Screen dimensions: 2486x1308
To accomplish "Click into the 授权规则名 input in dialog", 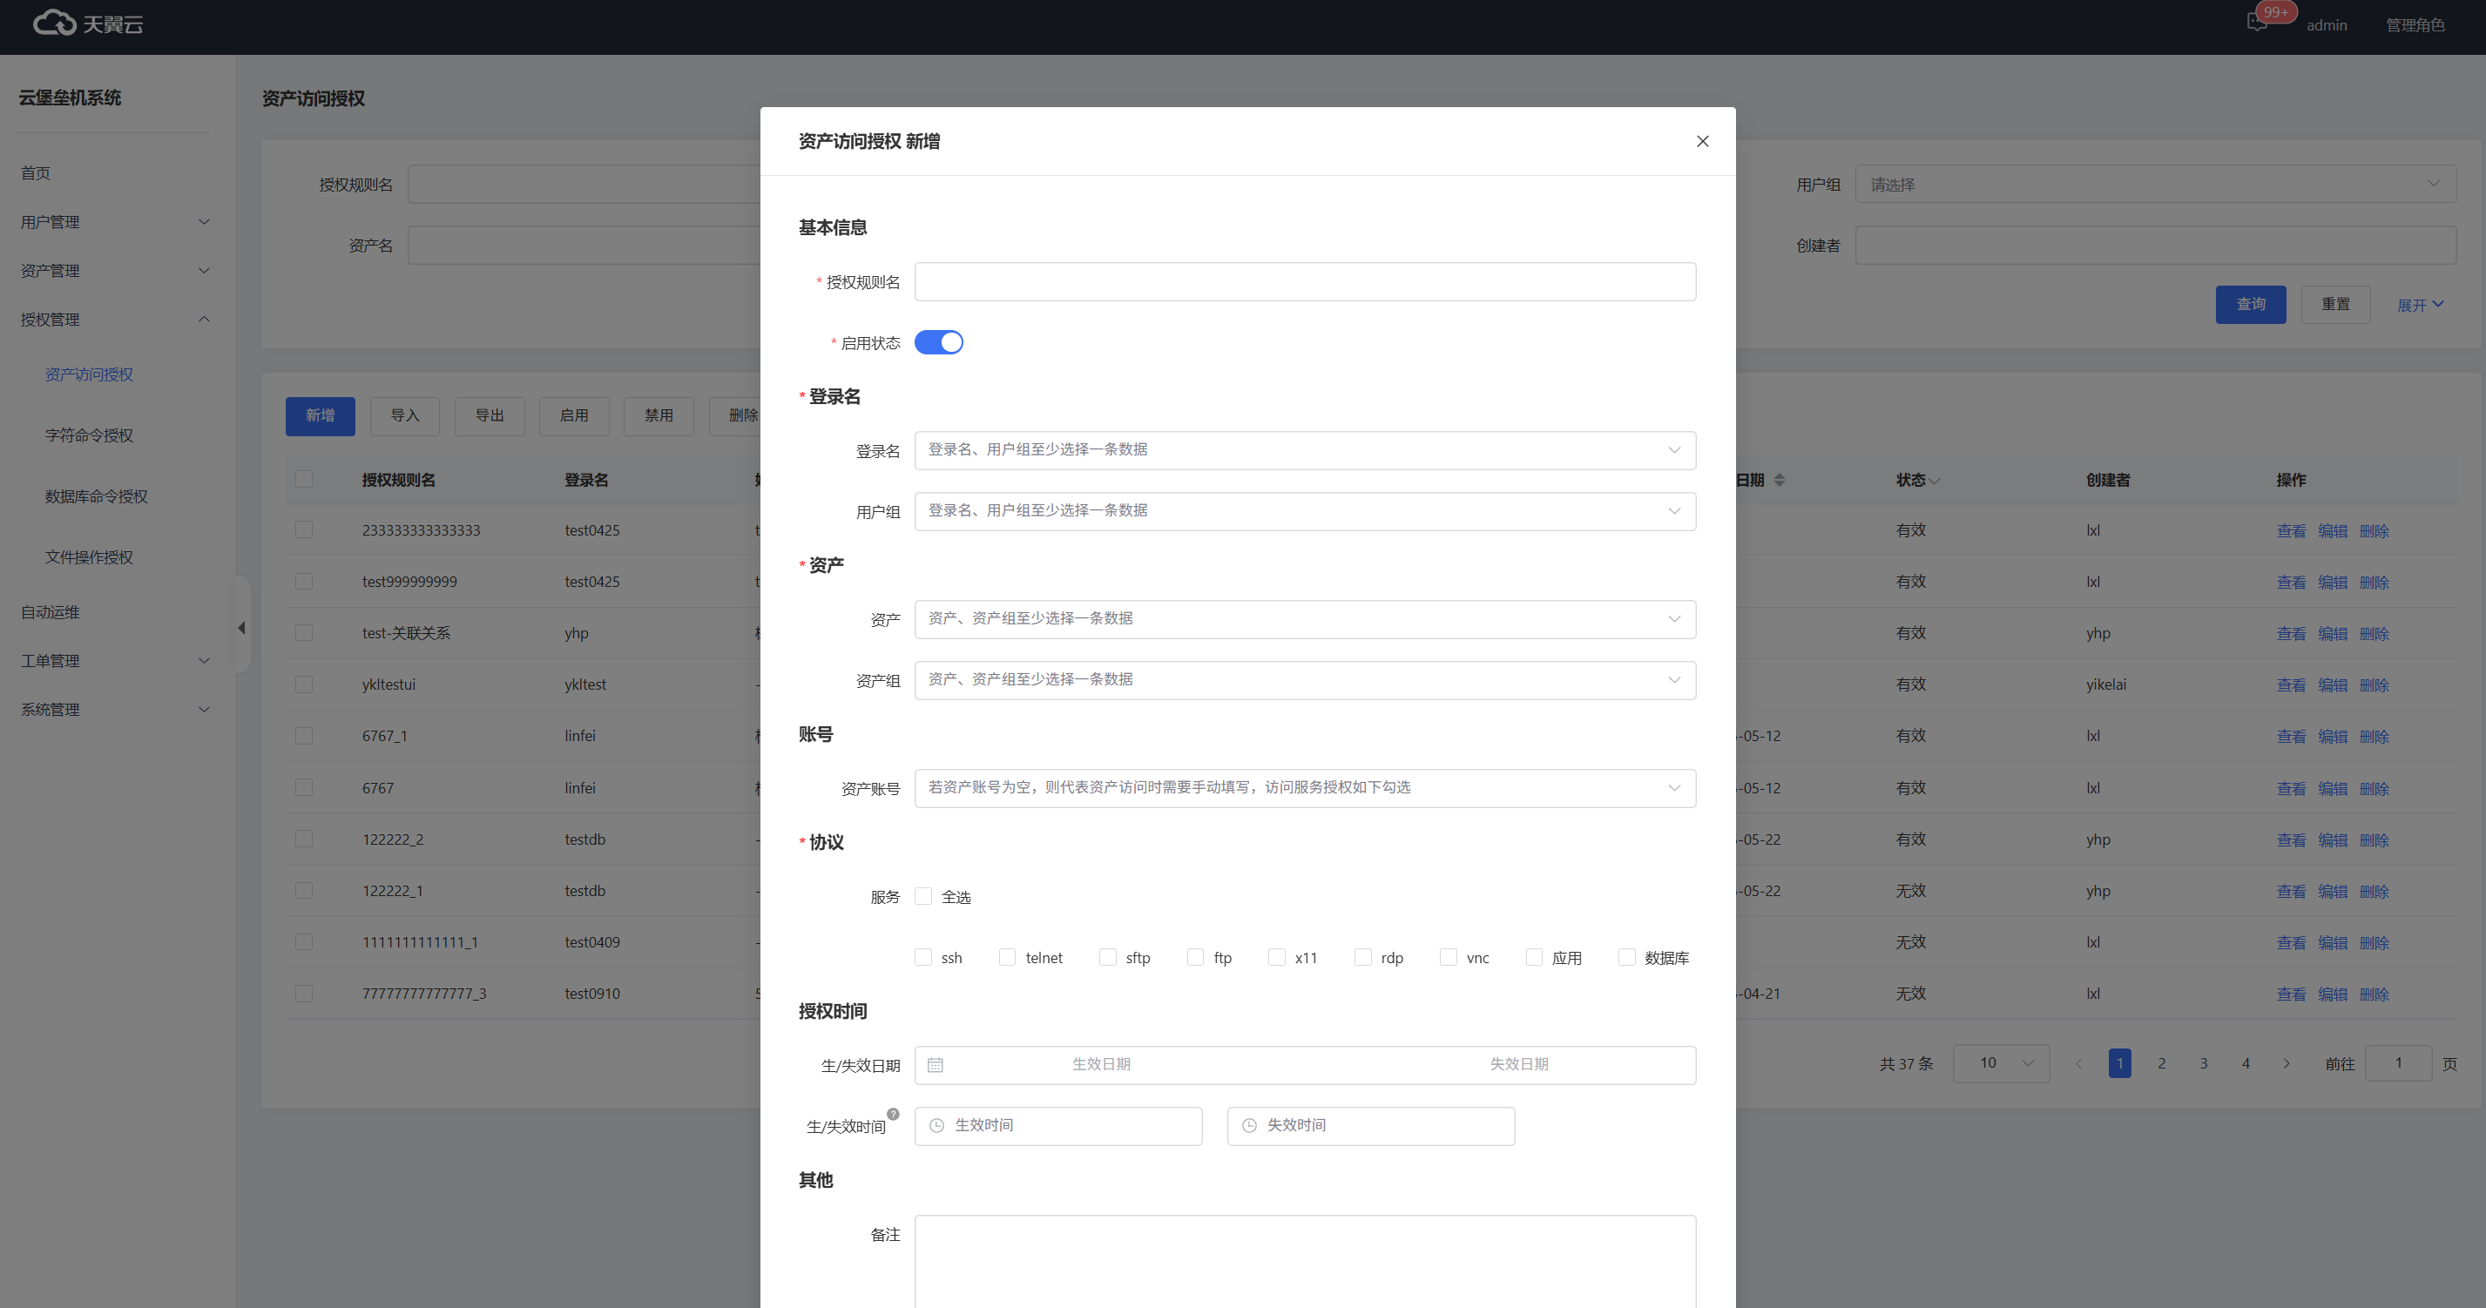I will 1304,281.
